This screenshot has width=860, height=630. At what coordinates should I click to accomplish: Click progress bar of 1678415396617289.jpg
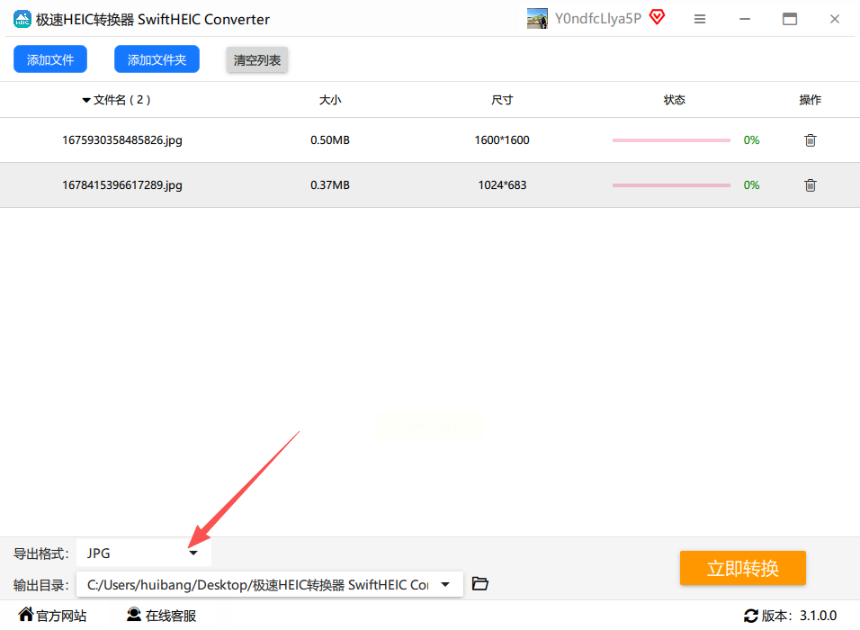tap(671, 185)
